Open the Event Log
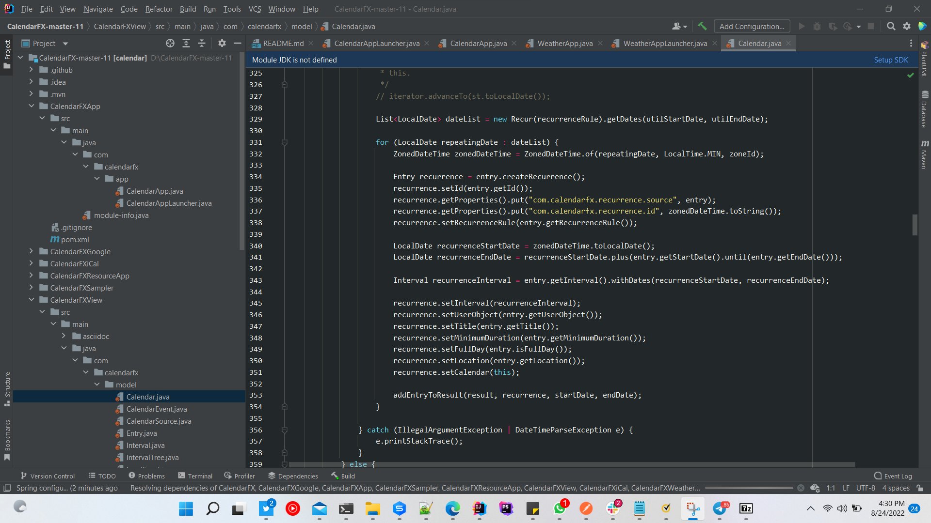 pyautogui.click(x=893, y=476)
